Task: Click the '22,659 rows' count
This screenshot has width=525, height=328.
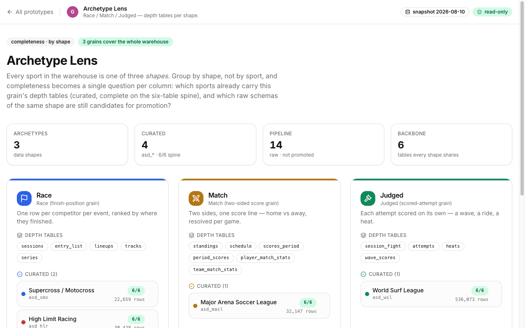Action: (x=130, y=300)
